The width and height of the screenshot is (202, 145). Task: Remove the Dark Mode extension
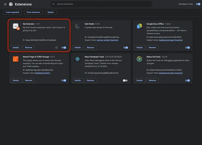(x=90, y=47)
